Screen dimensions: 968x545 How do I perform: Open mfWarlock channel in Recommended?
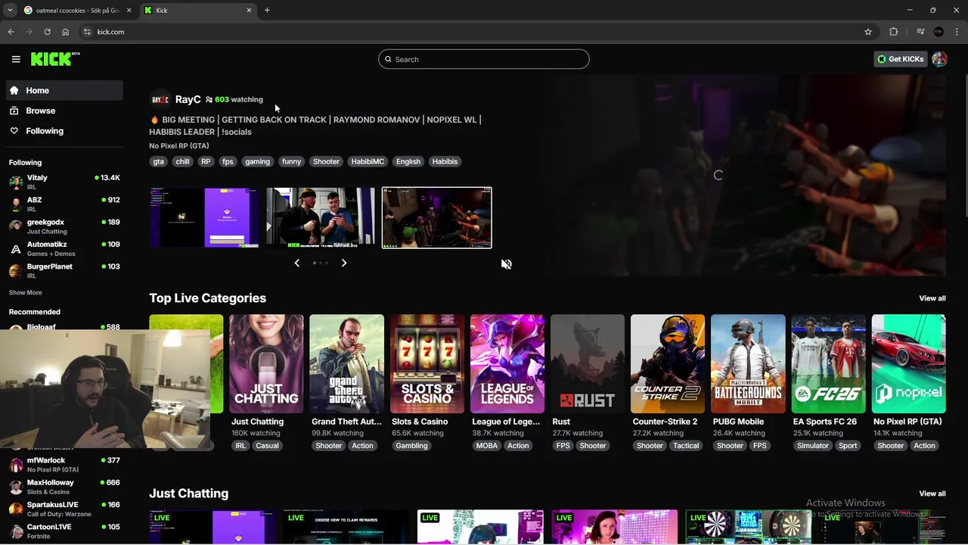[x=64, y=465]
